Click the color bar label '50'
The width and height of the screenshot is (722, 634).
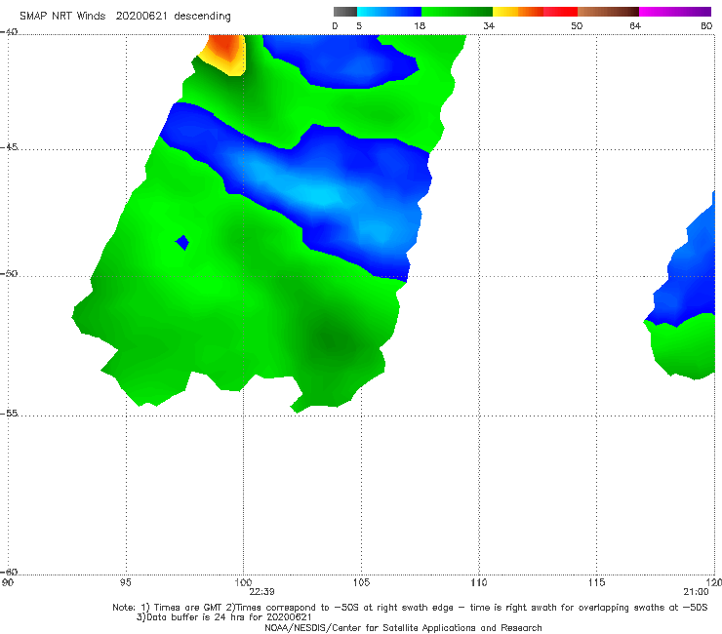coord(577,25)
